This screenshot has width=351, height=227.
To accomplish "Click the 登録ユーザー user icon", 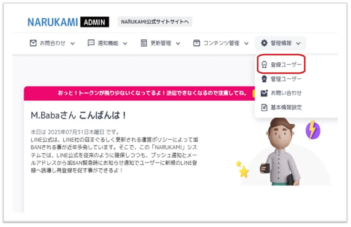I will tap(264, 65).
